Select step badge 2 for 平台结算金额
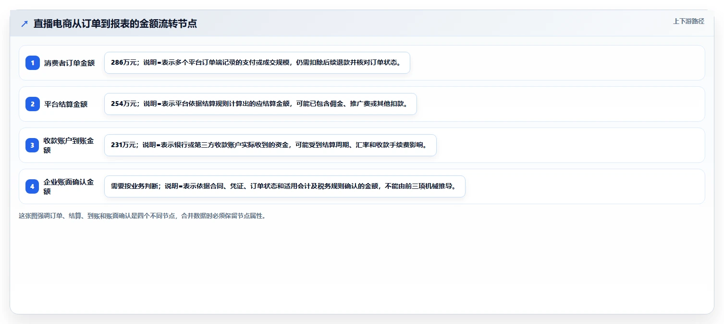 pyautogui.click(x=33, y=104)
